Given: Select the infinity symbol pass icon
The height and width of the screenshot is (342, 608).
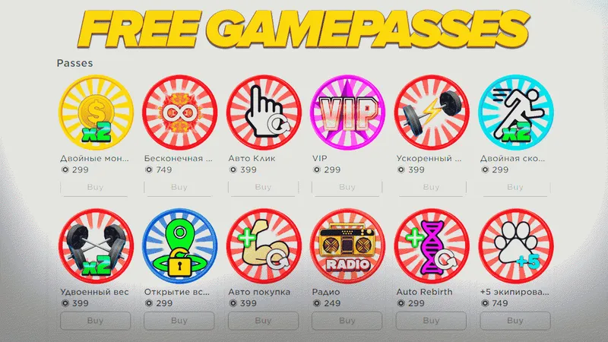Looking at the screenshot, I should pyautogui.click(x=180, y=112).
